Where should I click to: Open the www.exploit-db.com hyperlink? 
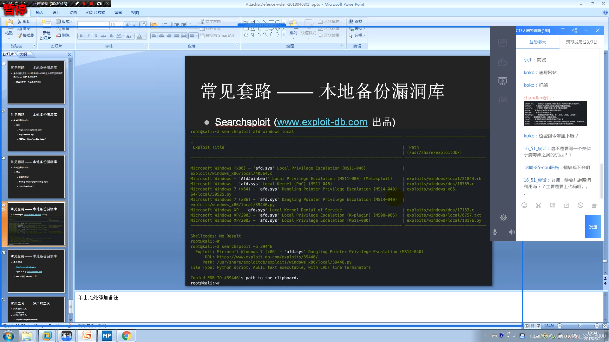322,122
